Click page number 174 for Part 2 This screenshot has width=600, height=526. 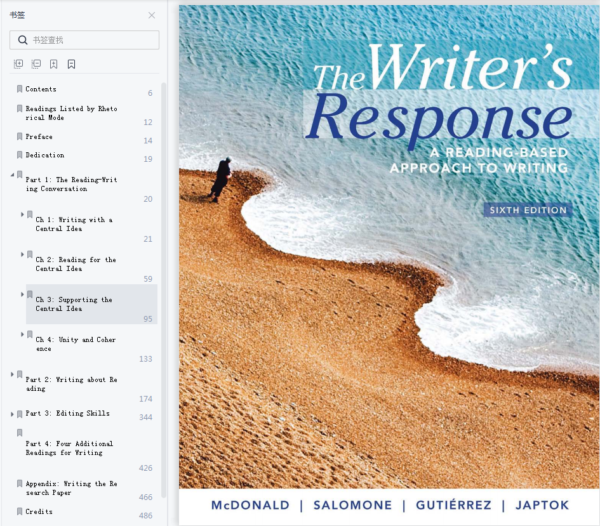click(145, 399)
